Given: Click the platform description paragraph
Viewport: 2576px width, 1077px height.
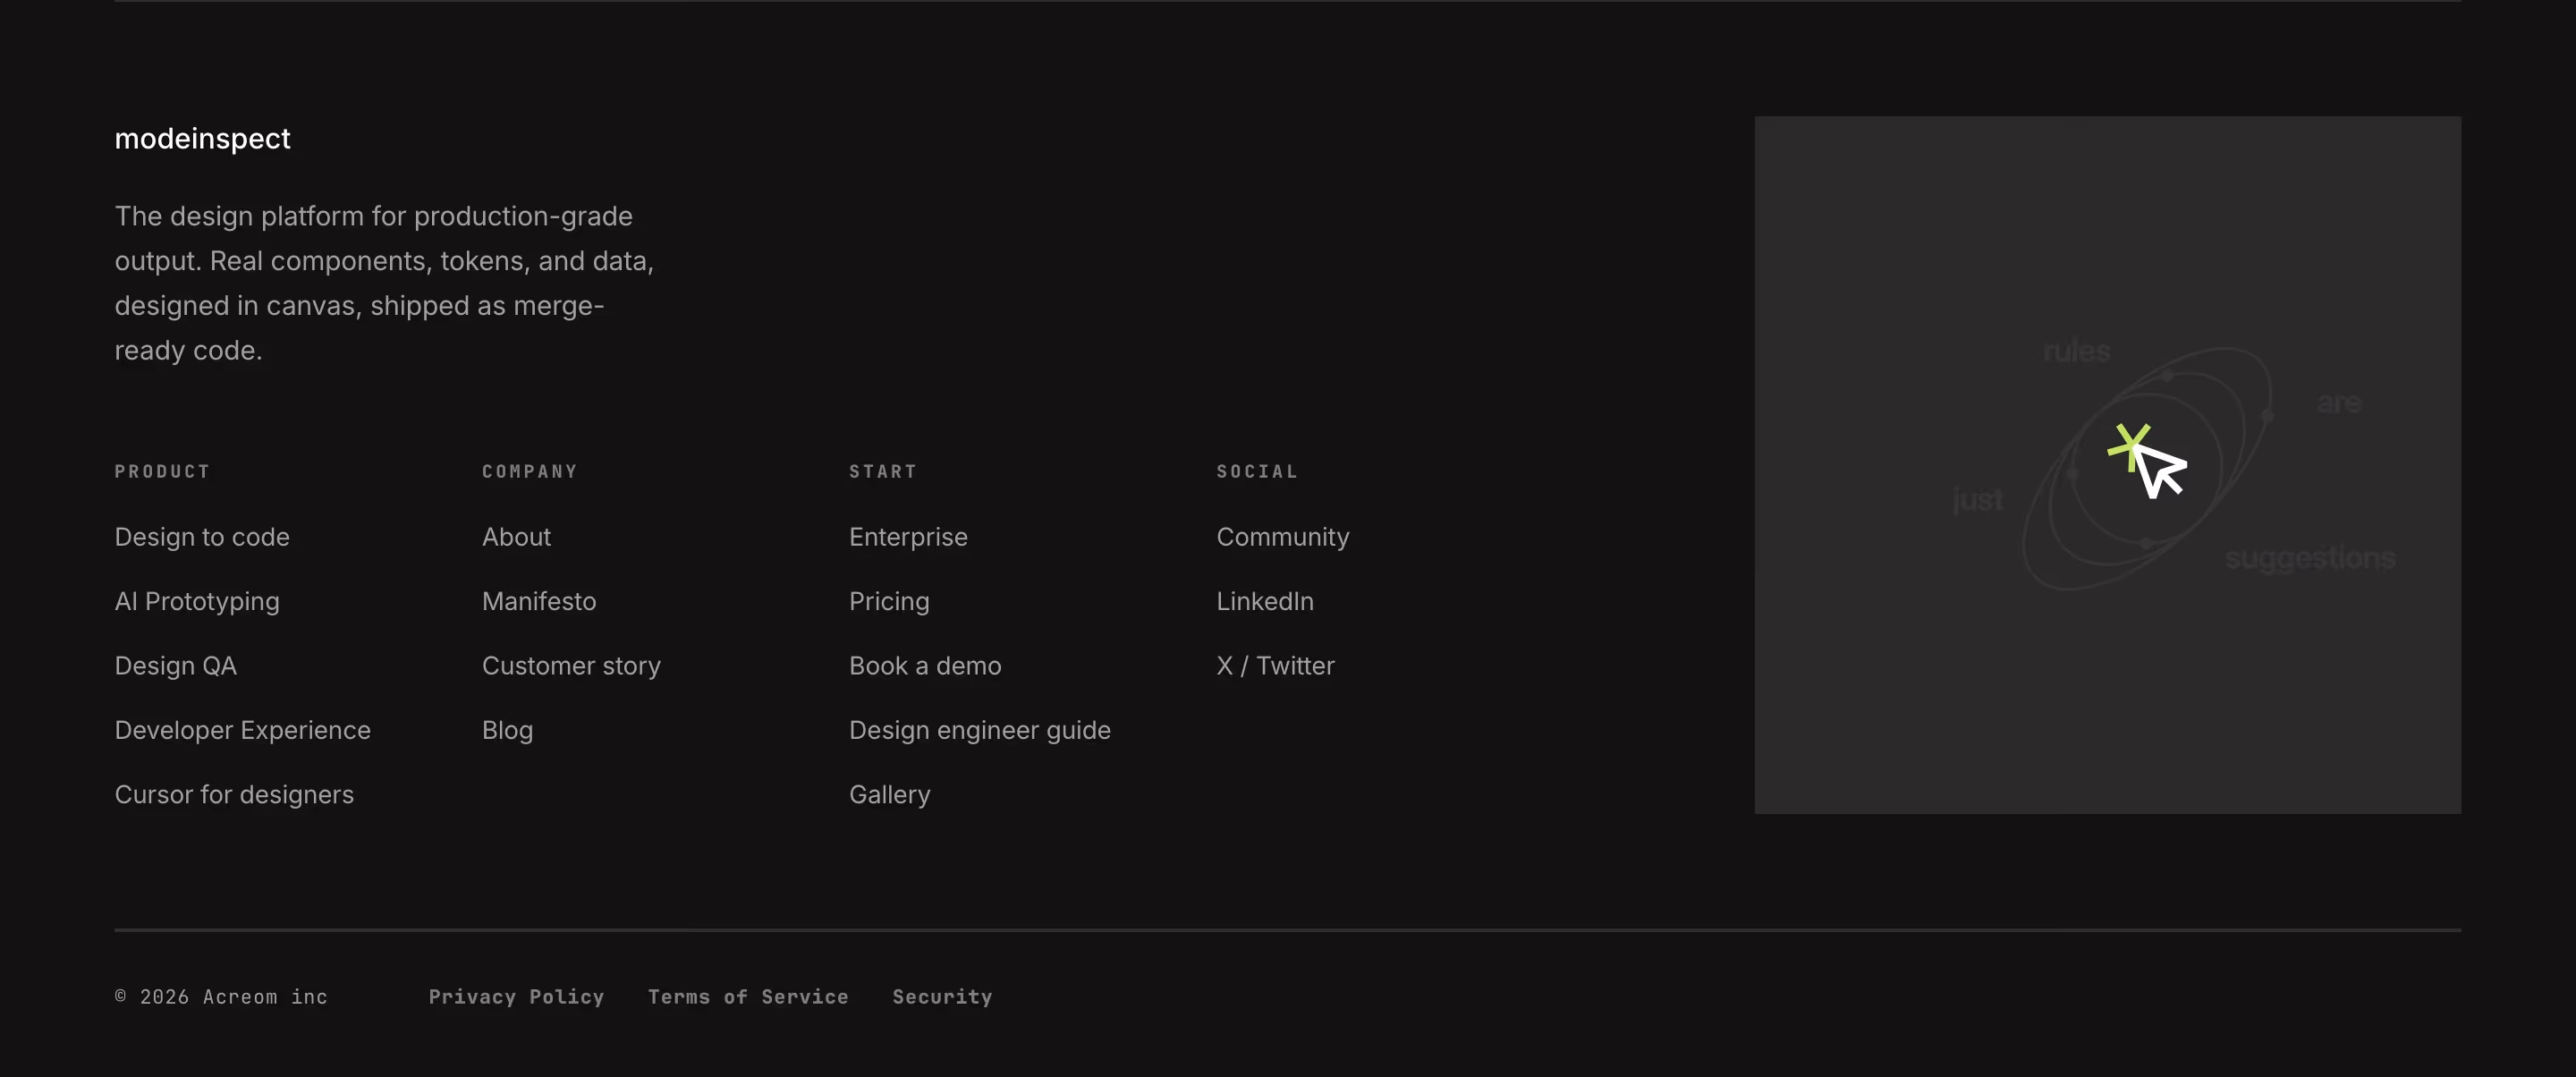Looking at the screenshot, I should tap(384, 283).
